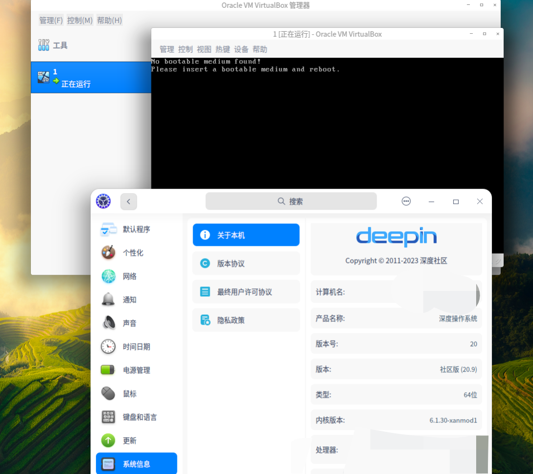This screenshot has width=533, height=474.
Task: Open 帮助 menu in running VM window
Action: [260, 49]
